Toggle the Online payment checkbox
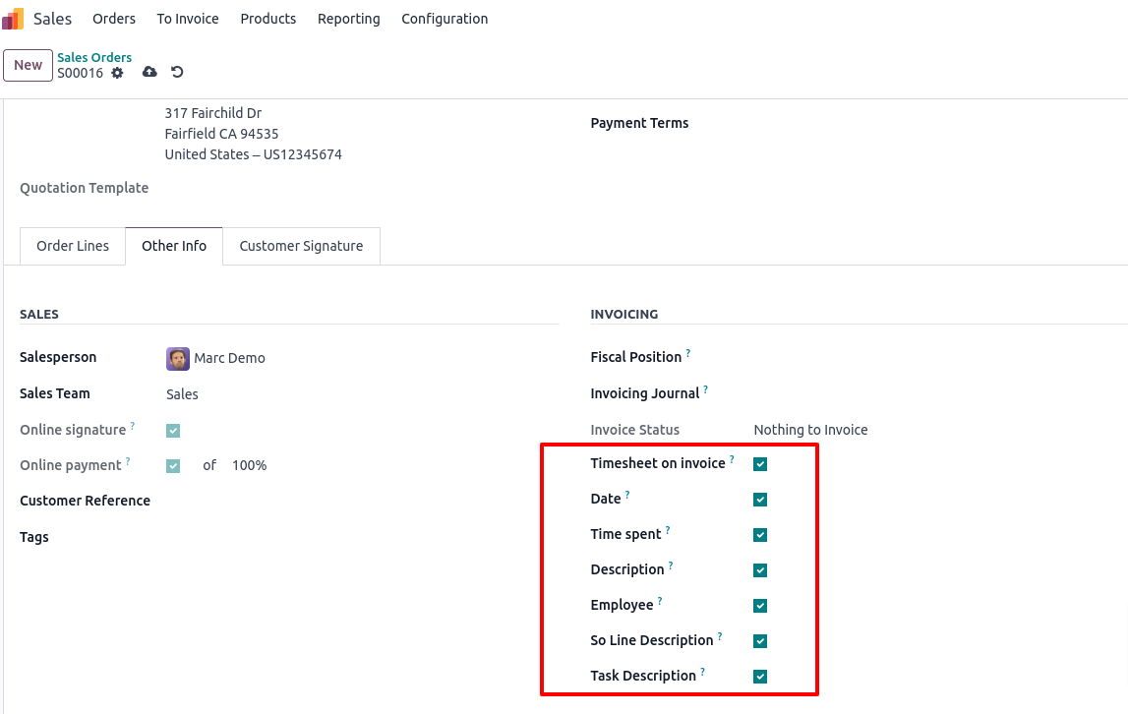 [x=173, y=465]
